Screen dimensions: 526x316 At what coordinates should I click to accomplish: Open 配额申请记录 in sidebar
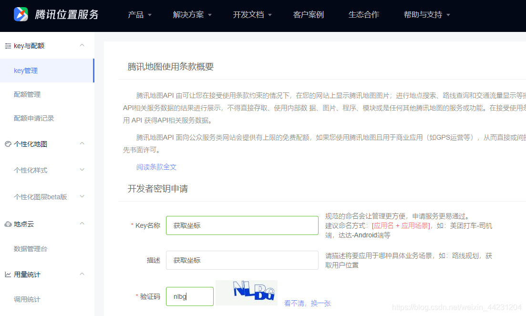point(34,118)
